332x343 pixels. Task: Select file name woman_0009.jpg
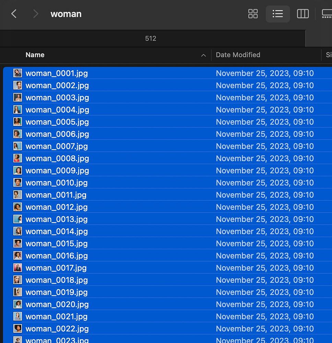(57, 171)
